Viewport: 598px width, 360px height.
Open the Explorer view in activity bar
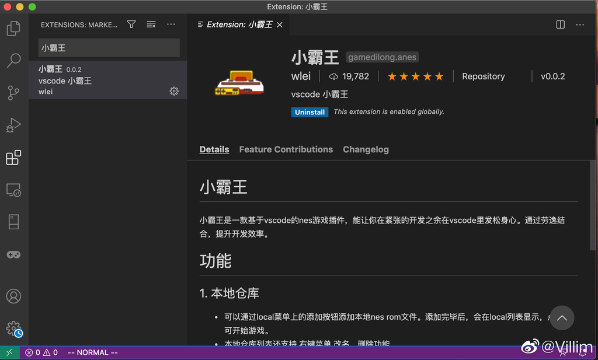[x=14, y=29]
